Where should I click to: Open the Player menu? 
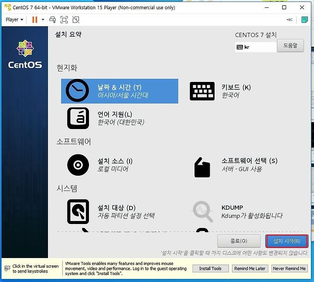click(14, 20)
